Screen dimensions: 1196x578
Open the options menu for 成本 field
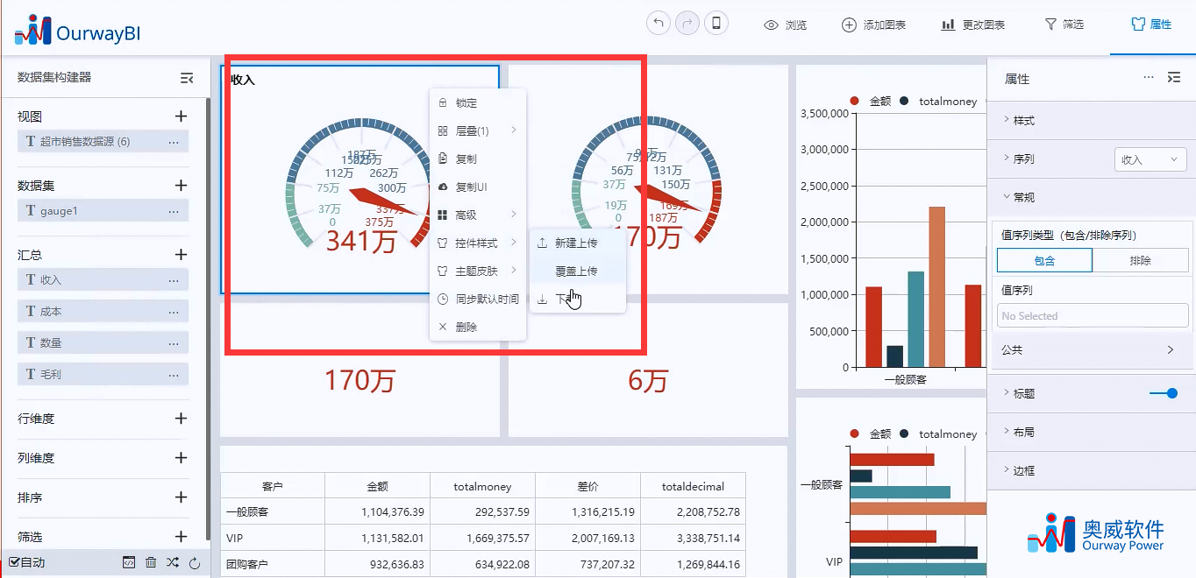click(174, 312)
